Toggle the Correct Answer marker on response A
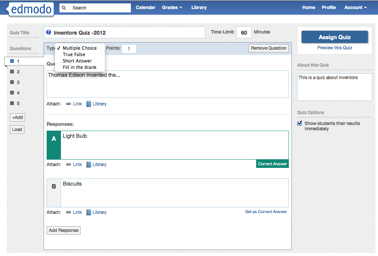Image resolution: width=378 pixels, height=256 pixels. click(x=272, y=164)
